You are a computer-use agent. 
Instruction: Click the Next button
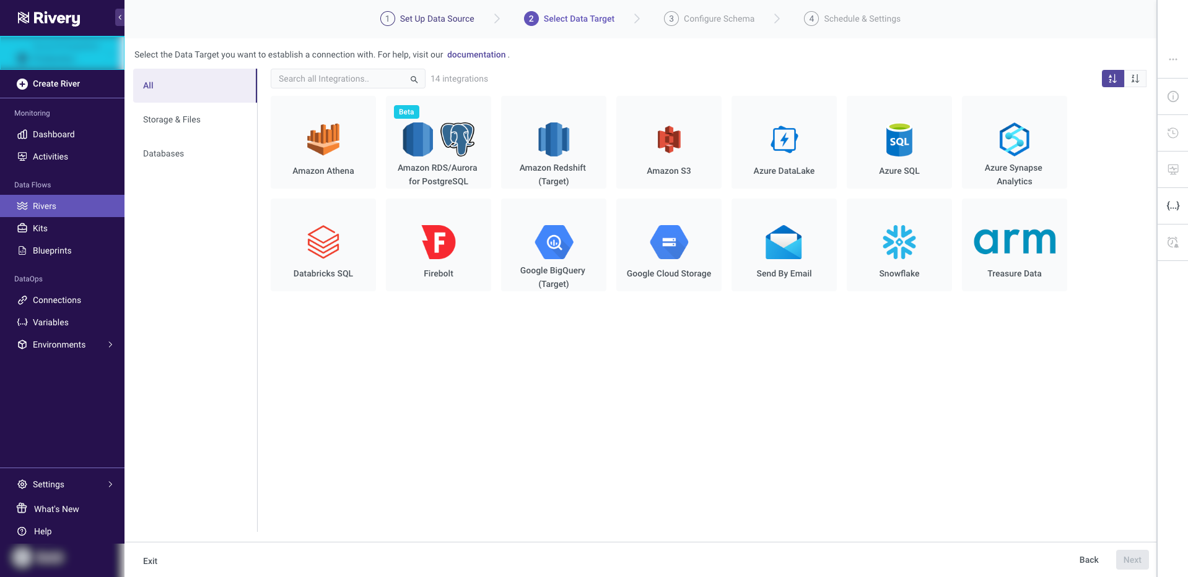1132,560
